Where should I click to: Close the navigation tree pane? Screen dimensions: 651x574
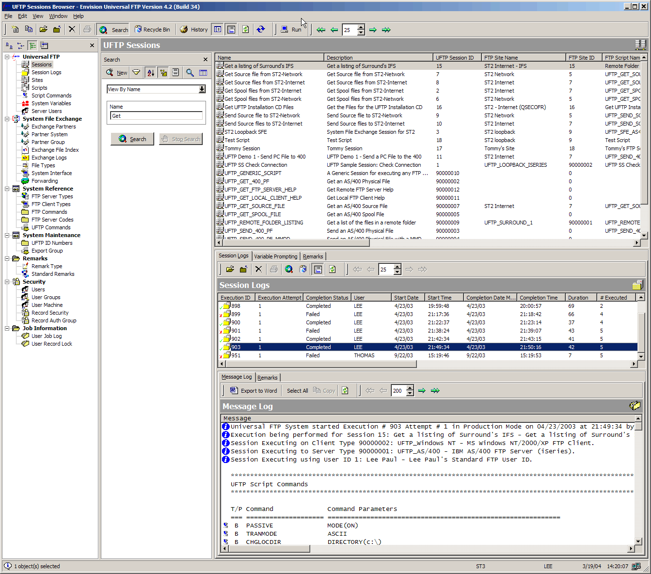92,46
